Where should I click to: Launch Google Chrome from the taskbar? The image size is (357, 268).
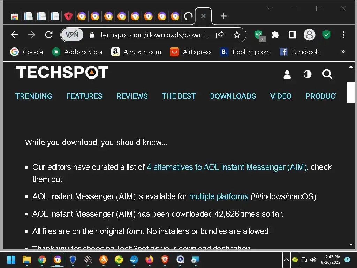(42, 260)
